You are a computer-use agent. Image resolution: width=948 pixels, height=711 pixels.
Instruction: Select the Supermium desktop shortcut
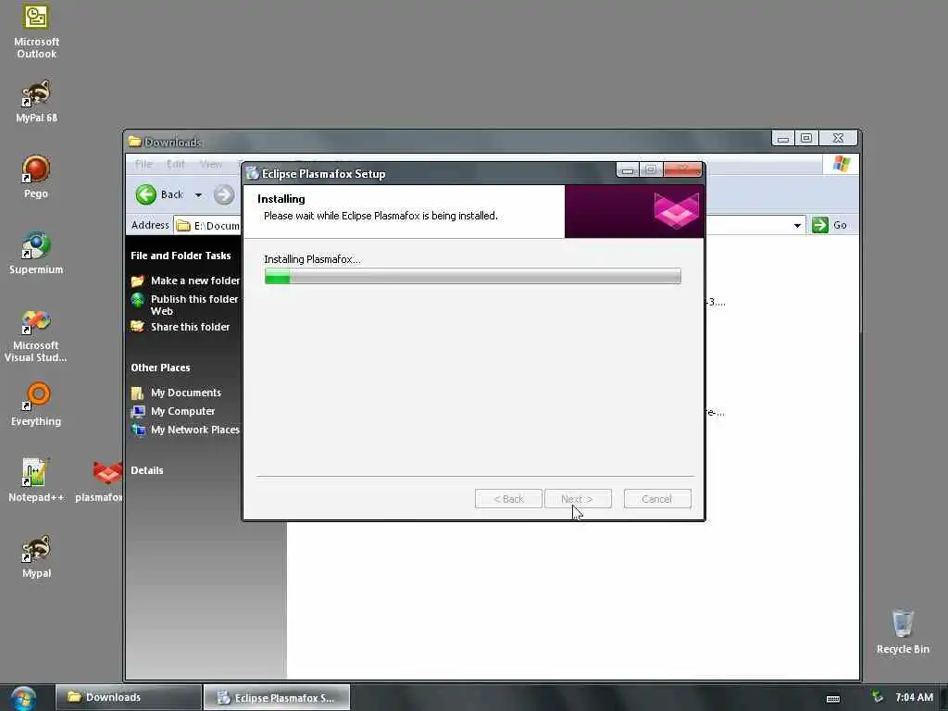click(x=36, y=253)
